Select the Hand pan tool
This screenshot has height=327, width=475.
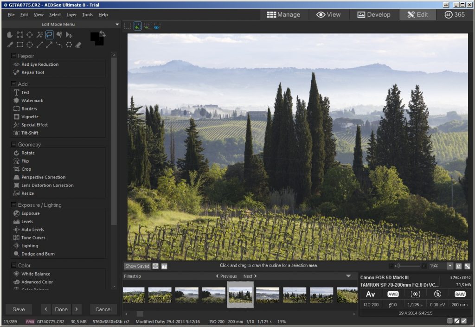10,35
